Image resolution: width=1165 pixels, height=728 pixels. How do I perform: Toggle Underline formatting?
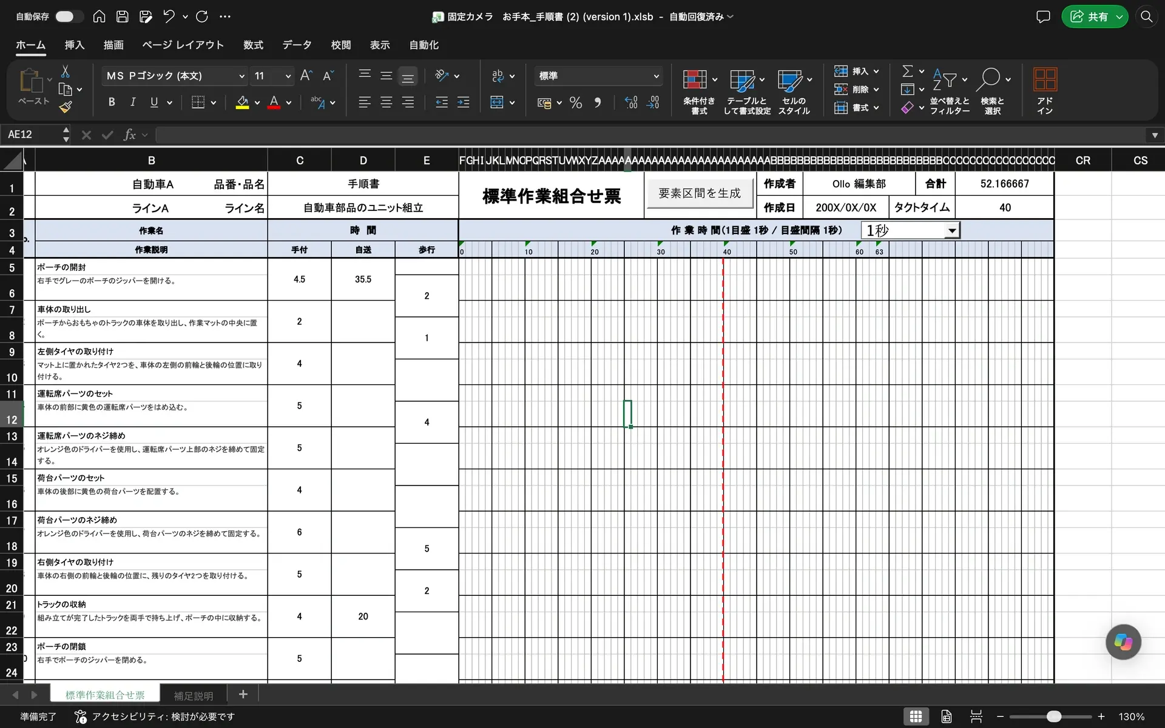click(x=154, y=102)
